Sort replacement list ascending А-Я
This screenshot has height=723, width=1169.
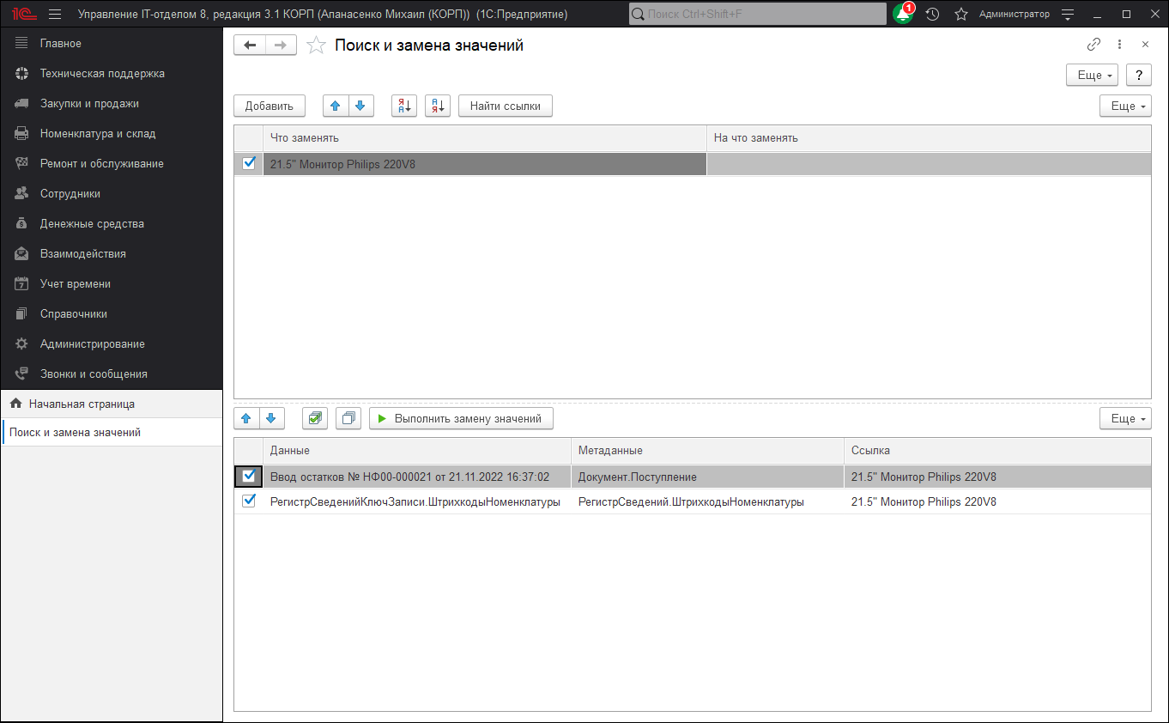[403, 106]
